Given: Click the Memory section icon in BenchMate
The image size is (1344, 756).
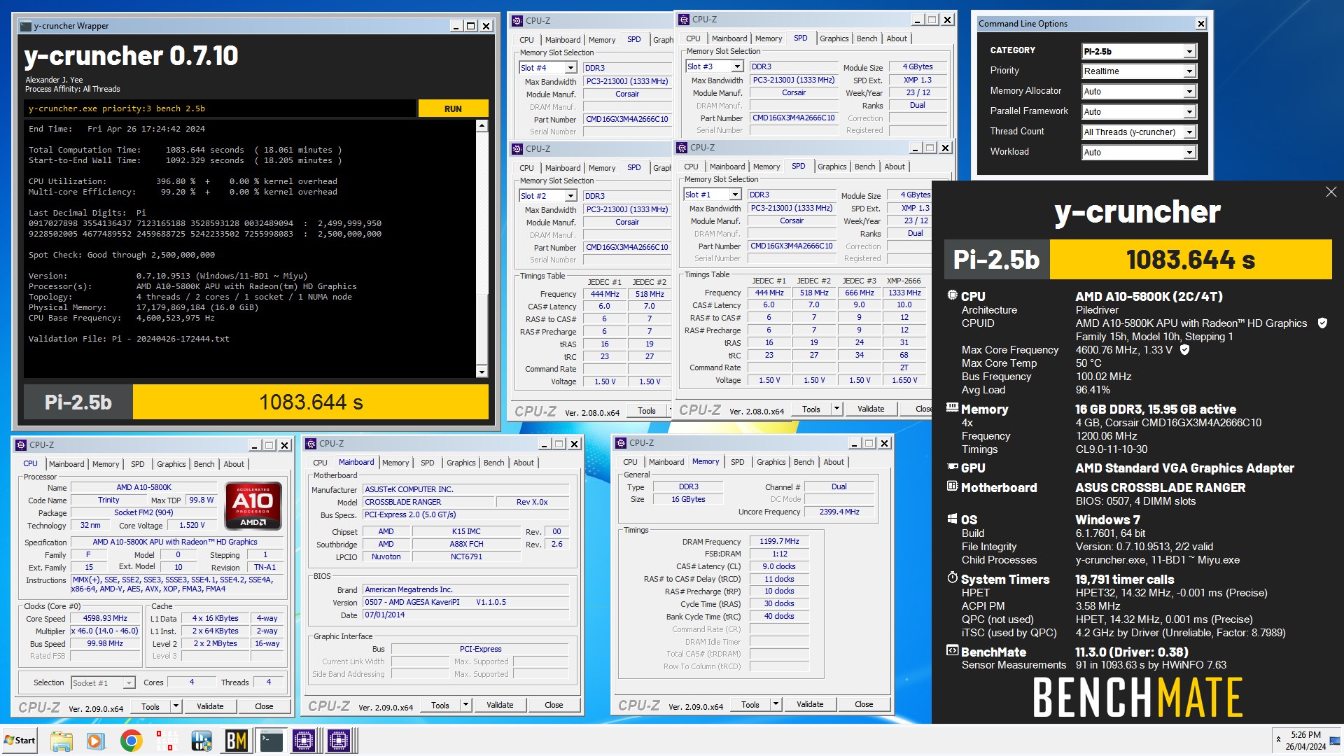Looking at the screenshot, I should pos(953,407).
